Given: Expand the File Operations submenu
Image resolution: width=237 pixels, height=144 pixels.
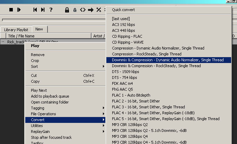Looking at the screenshot, I should 65,114.
